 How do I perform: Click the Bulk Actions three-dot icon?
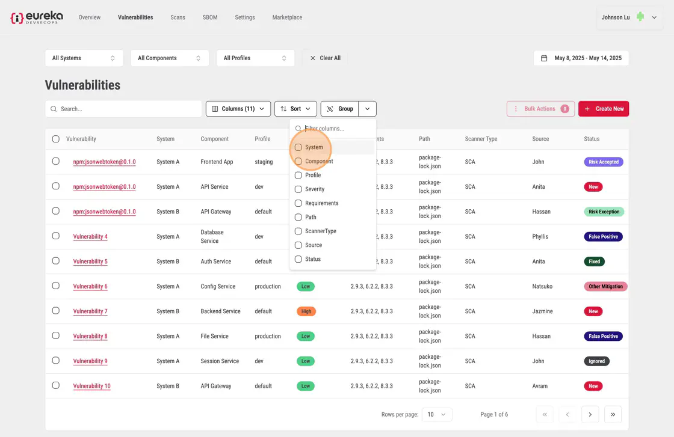point(516,109)
